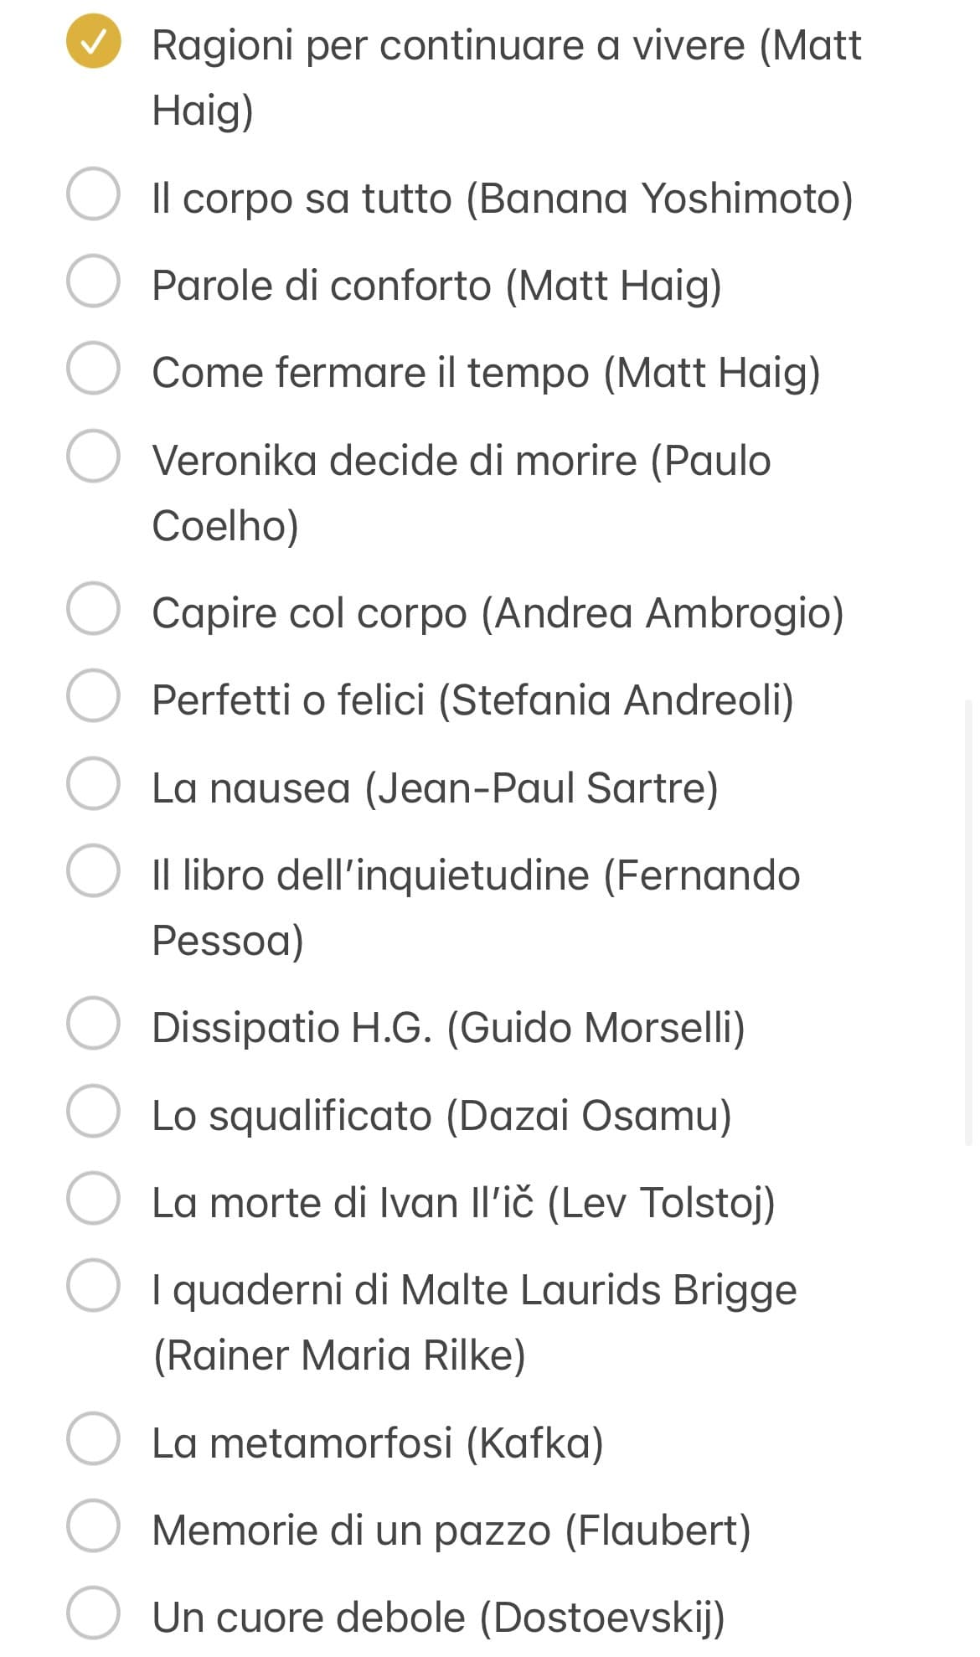Select Il corpo sa tutto radio button

[93, 194]
